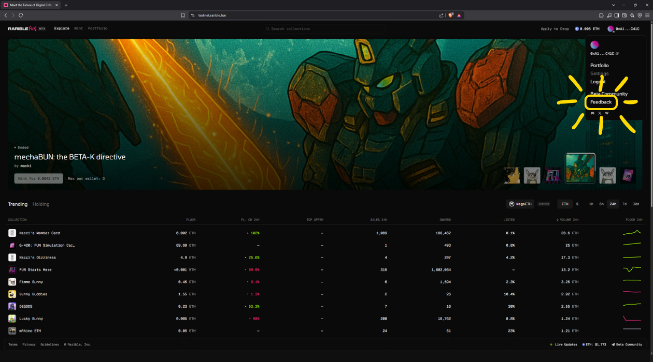653x362 pixels.
Task: Open the Brave Shields lion icon
Action: [x=451, y=16]
